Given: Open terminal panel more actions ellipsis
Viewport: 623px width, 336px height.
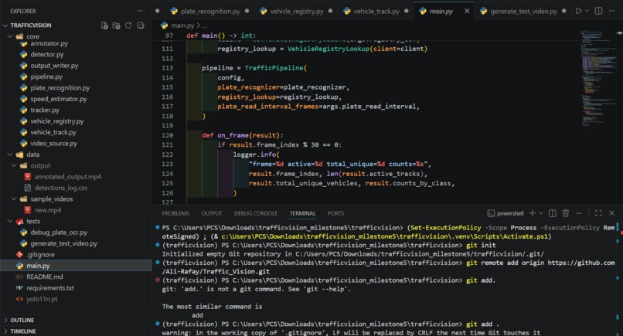Looking at the screenshot, I should point(579,213).
